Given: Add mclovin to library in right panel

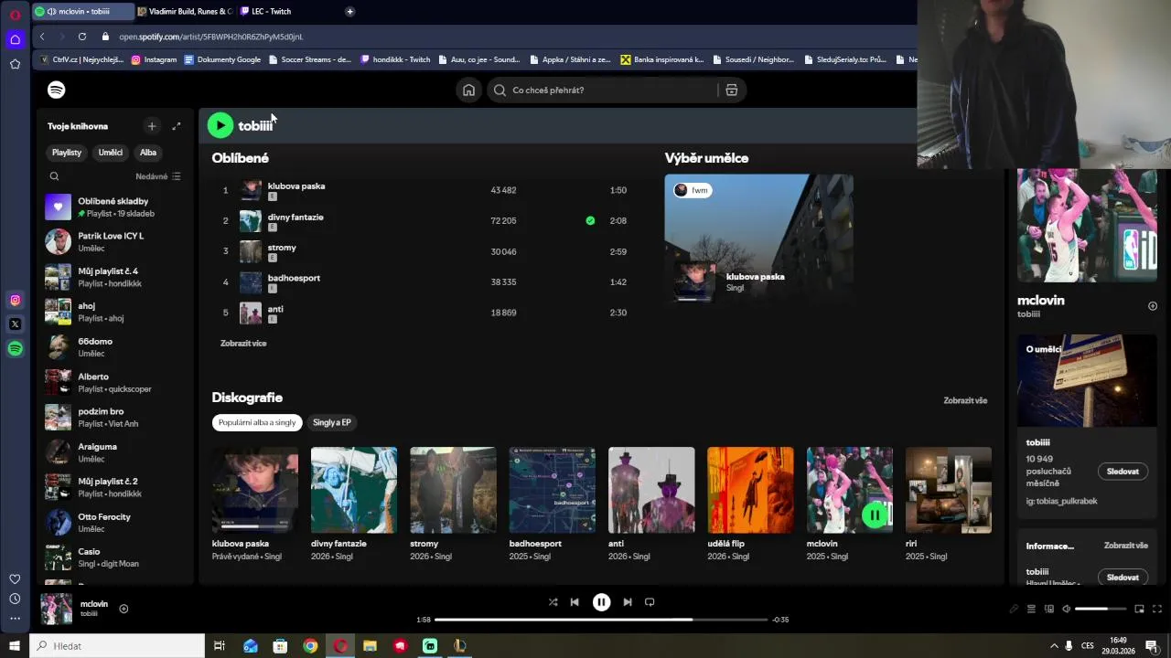Looking at the screenshot, I should (x=1153, y=306).
